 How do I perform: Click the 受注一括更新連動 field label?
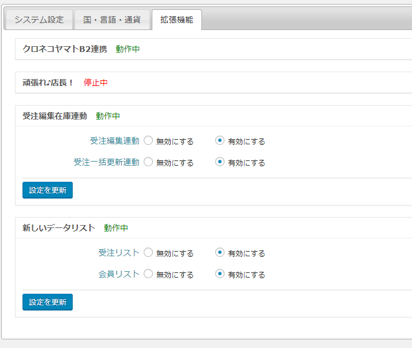[x=106, y=162]
